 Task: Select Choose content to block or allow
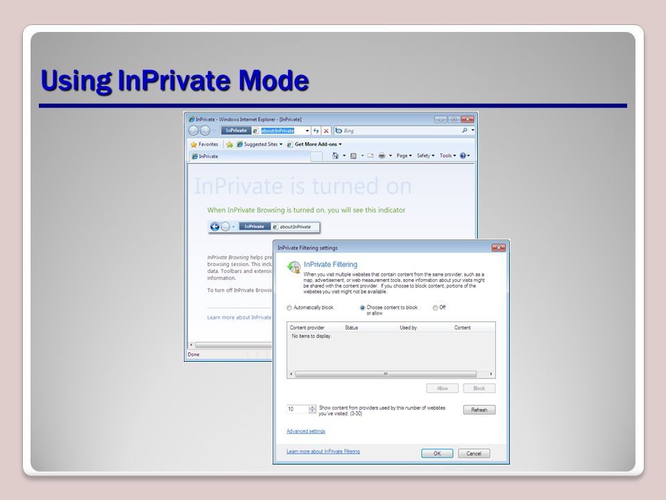(362, 308)
